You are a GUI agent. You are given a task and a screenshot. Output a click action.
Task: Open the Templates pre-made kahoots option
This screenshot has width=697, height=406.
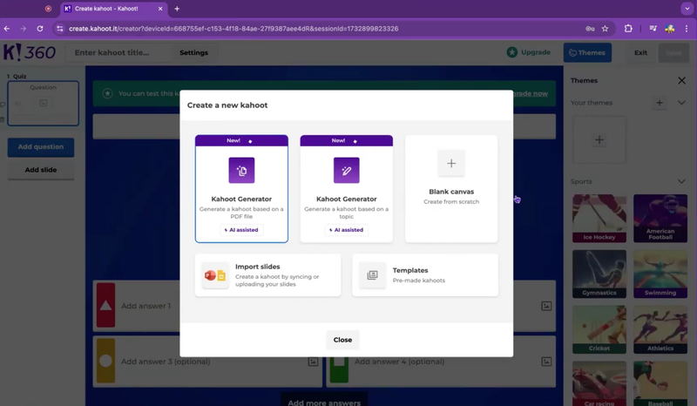(x=425, y=275)
